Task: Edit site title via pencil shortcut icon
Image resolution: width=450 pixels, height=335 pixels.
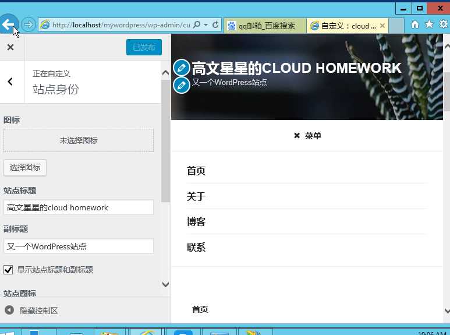Action: tap(182, 68)
